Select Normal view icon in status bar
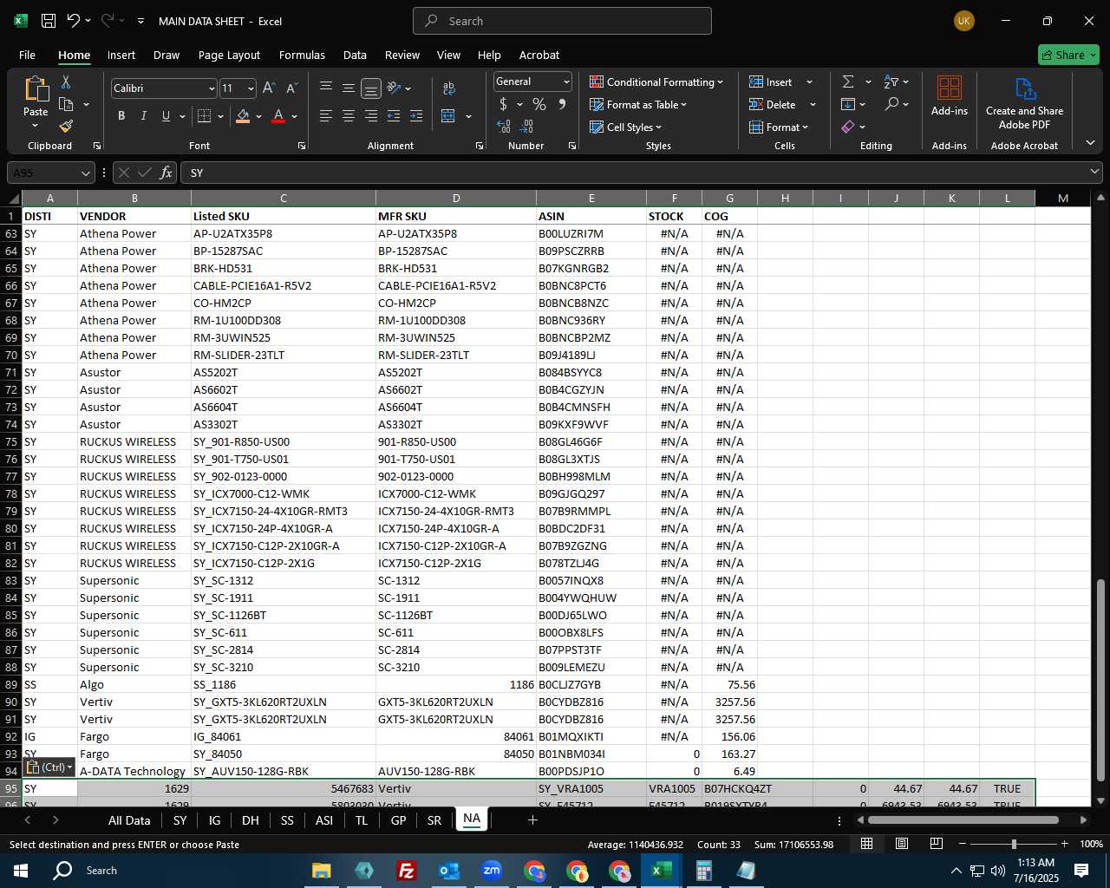This screenshot has height=888, width=1110. pos(866,843)
